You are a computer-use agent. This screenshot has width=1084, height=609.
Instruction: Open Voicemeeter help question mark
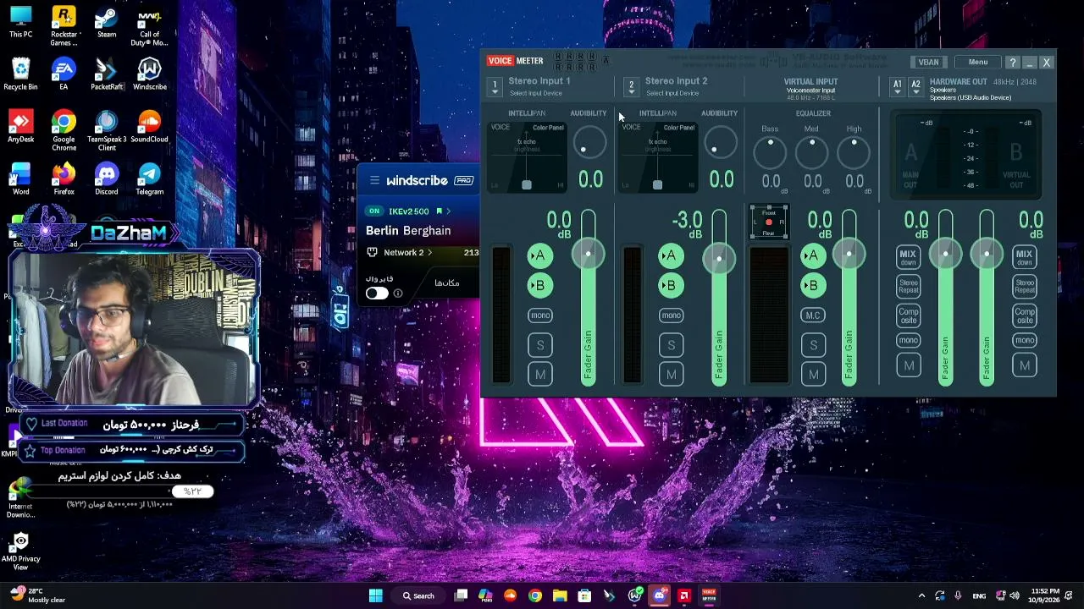tap(1012, 63)
